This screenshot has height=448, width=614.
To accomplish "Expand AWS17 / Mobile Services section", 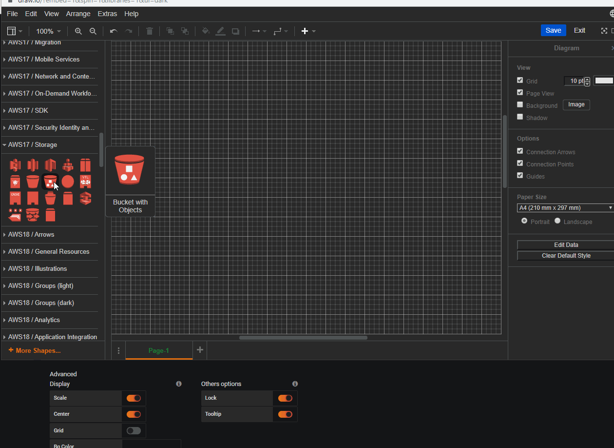I will [50, 59].
